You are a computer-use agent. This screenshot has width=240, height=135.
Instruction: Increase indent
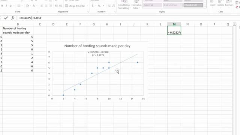60,6
